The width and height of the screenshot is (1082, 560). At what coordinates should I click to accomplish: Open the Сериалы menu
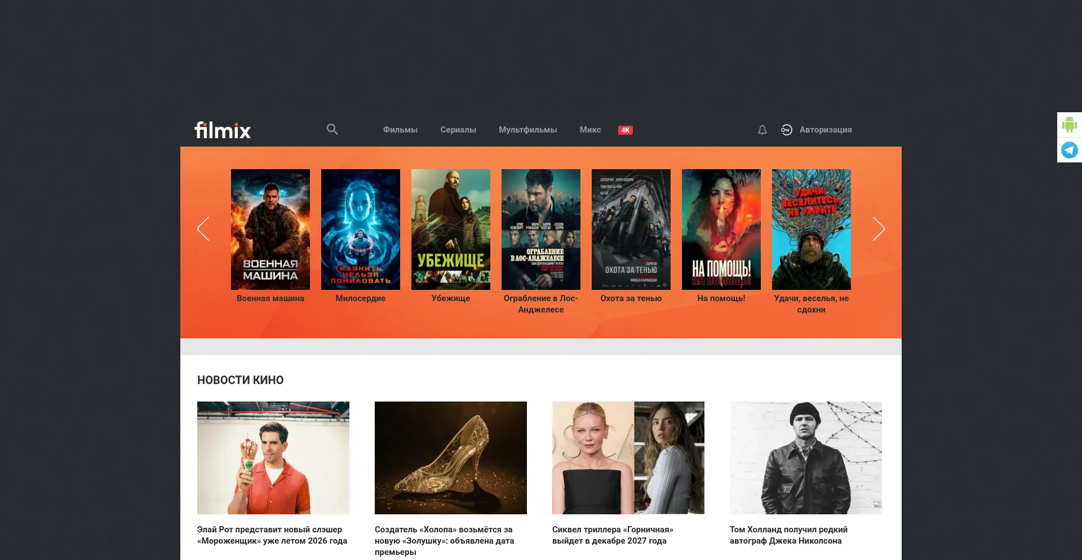tap(458, 130)
